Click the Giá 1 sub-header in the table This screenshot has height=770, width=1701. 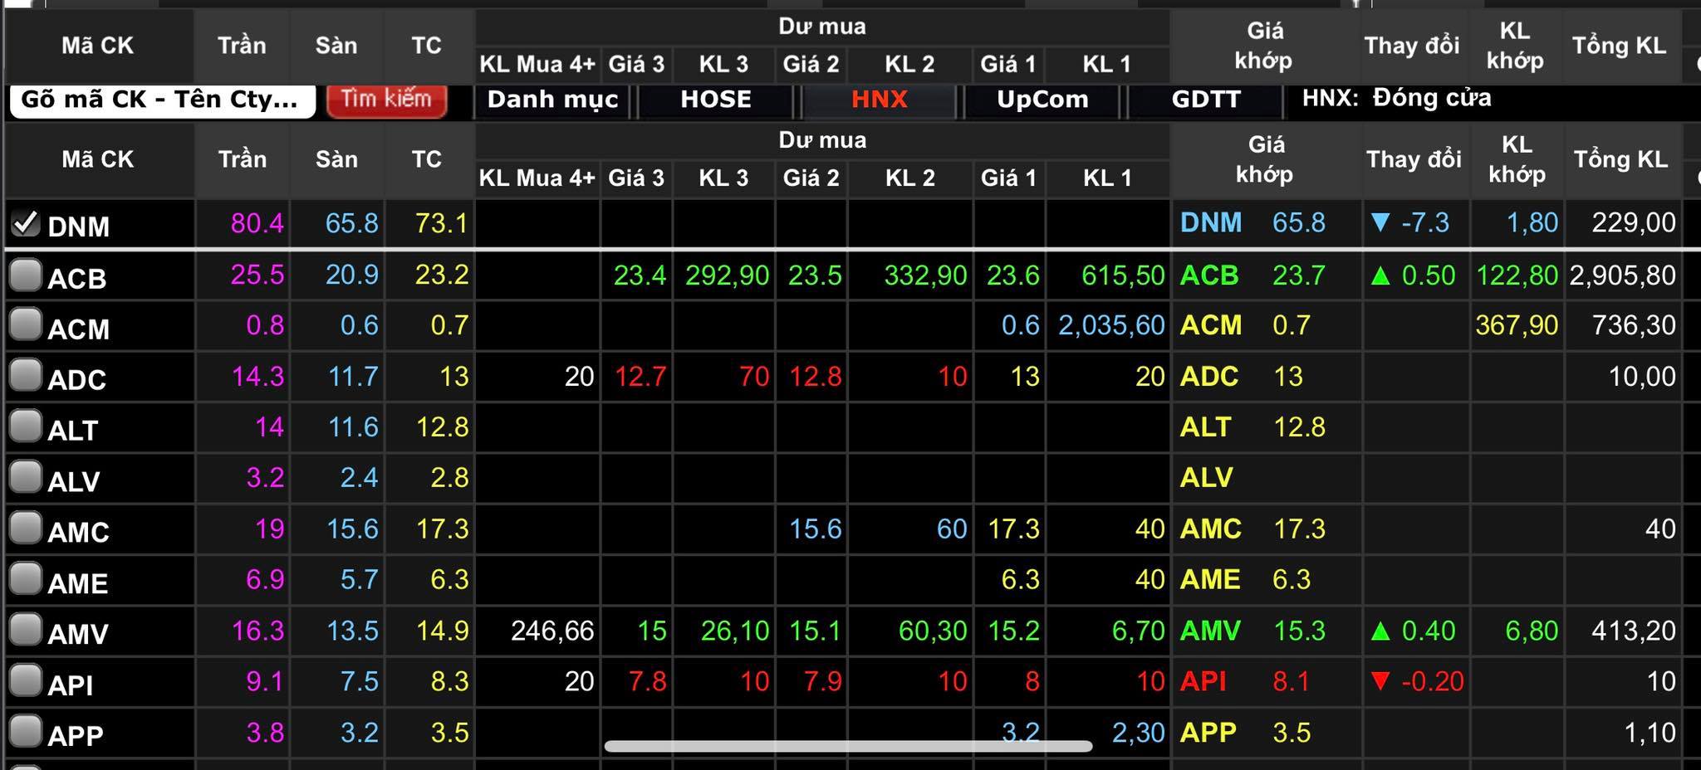click(x=1008, y=178)
